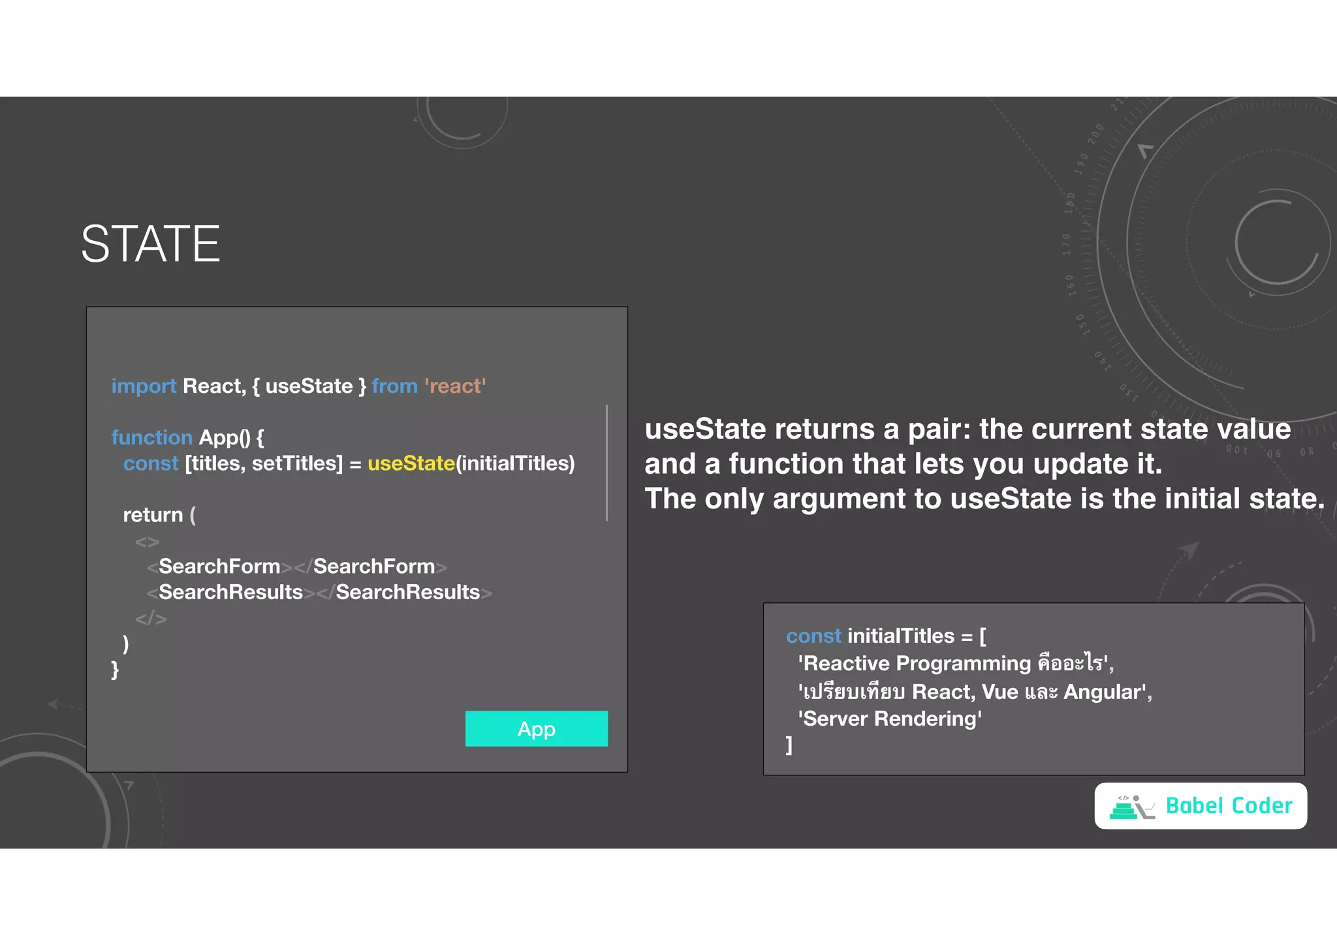The image size is (1337, 945).
Task: Click the yellow useState call
Action: point(411,463)
